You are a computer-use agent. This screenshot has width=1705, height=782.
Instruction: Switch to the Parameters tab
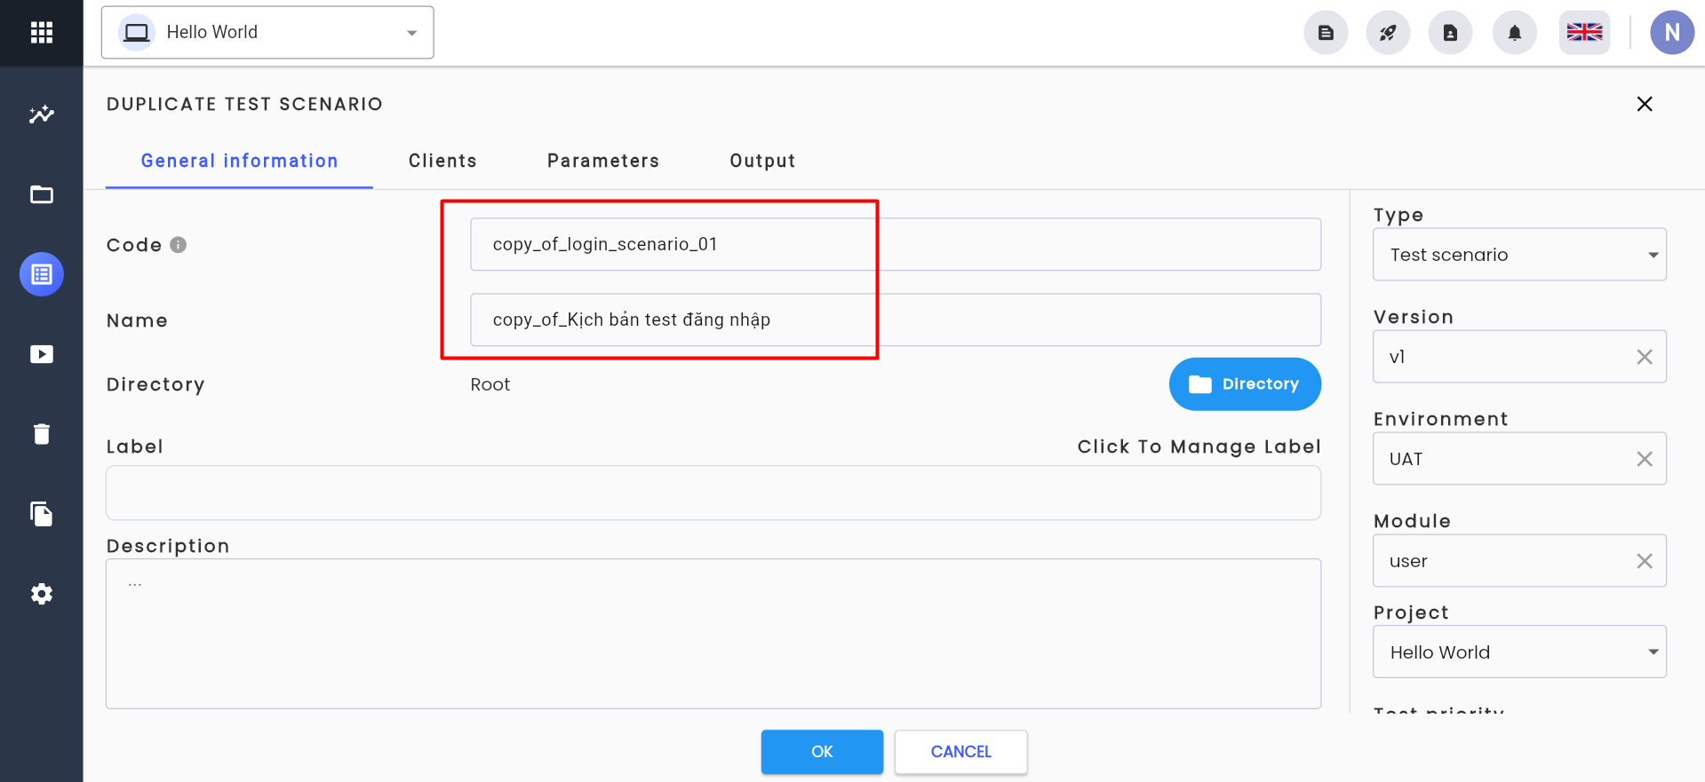point(603,161)
